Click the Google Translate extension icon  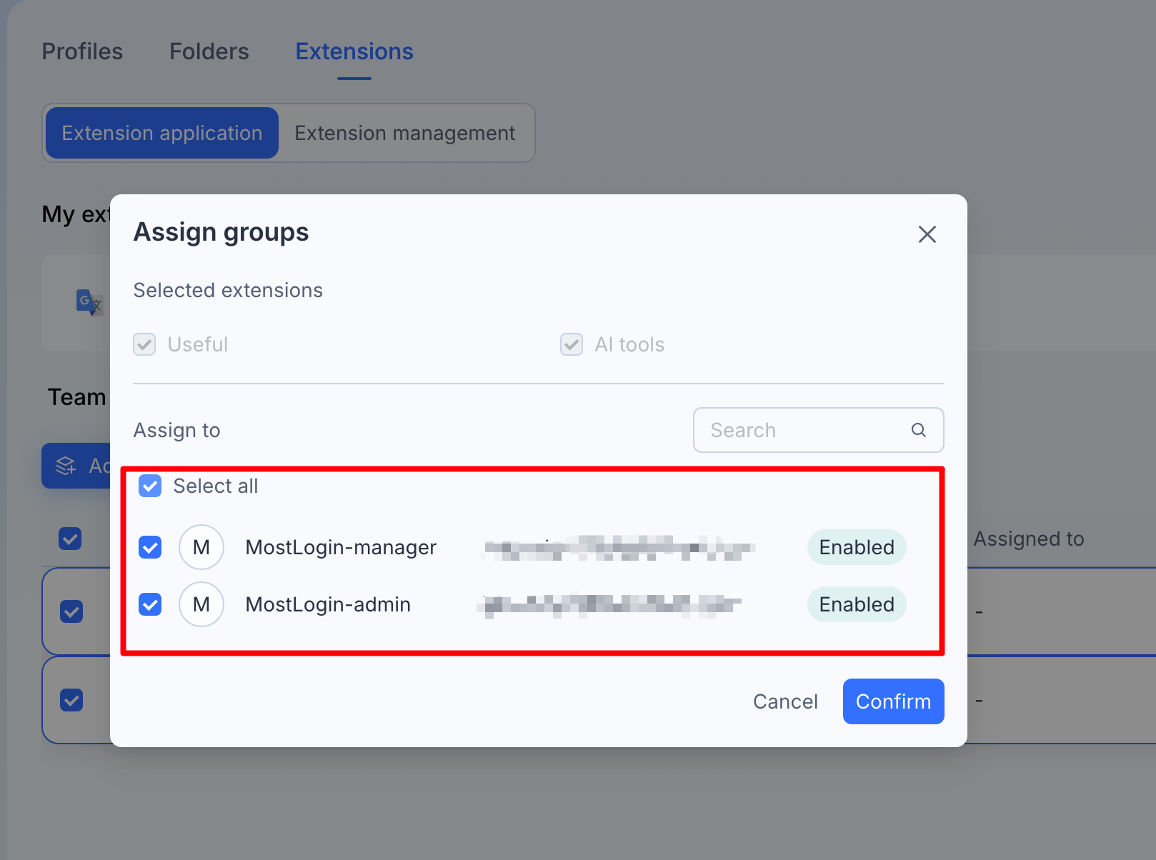point(89,302)
